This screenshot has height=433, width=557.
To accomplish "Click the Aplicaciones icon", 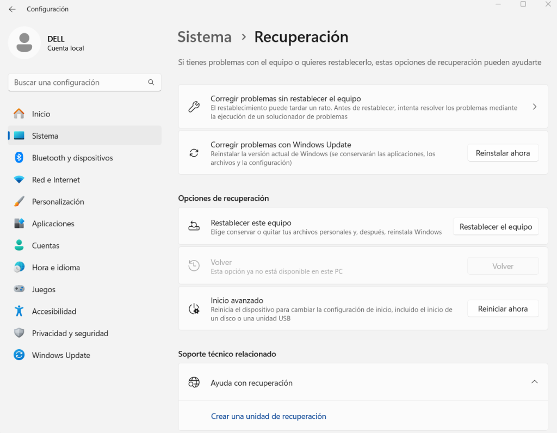I will [19, 224].
